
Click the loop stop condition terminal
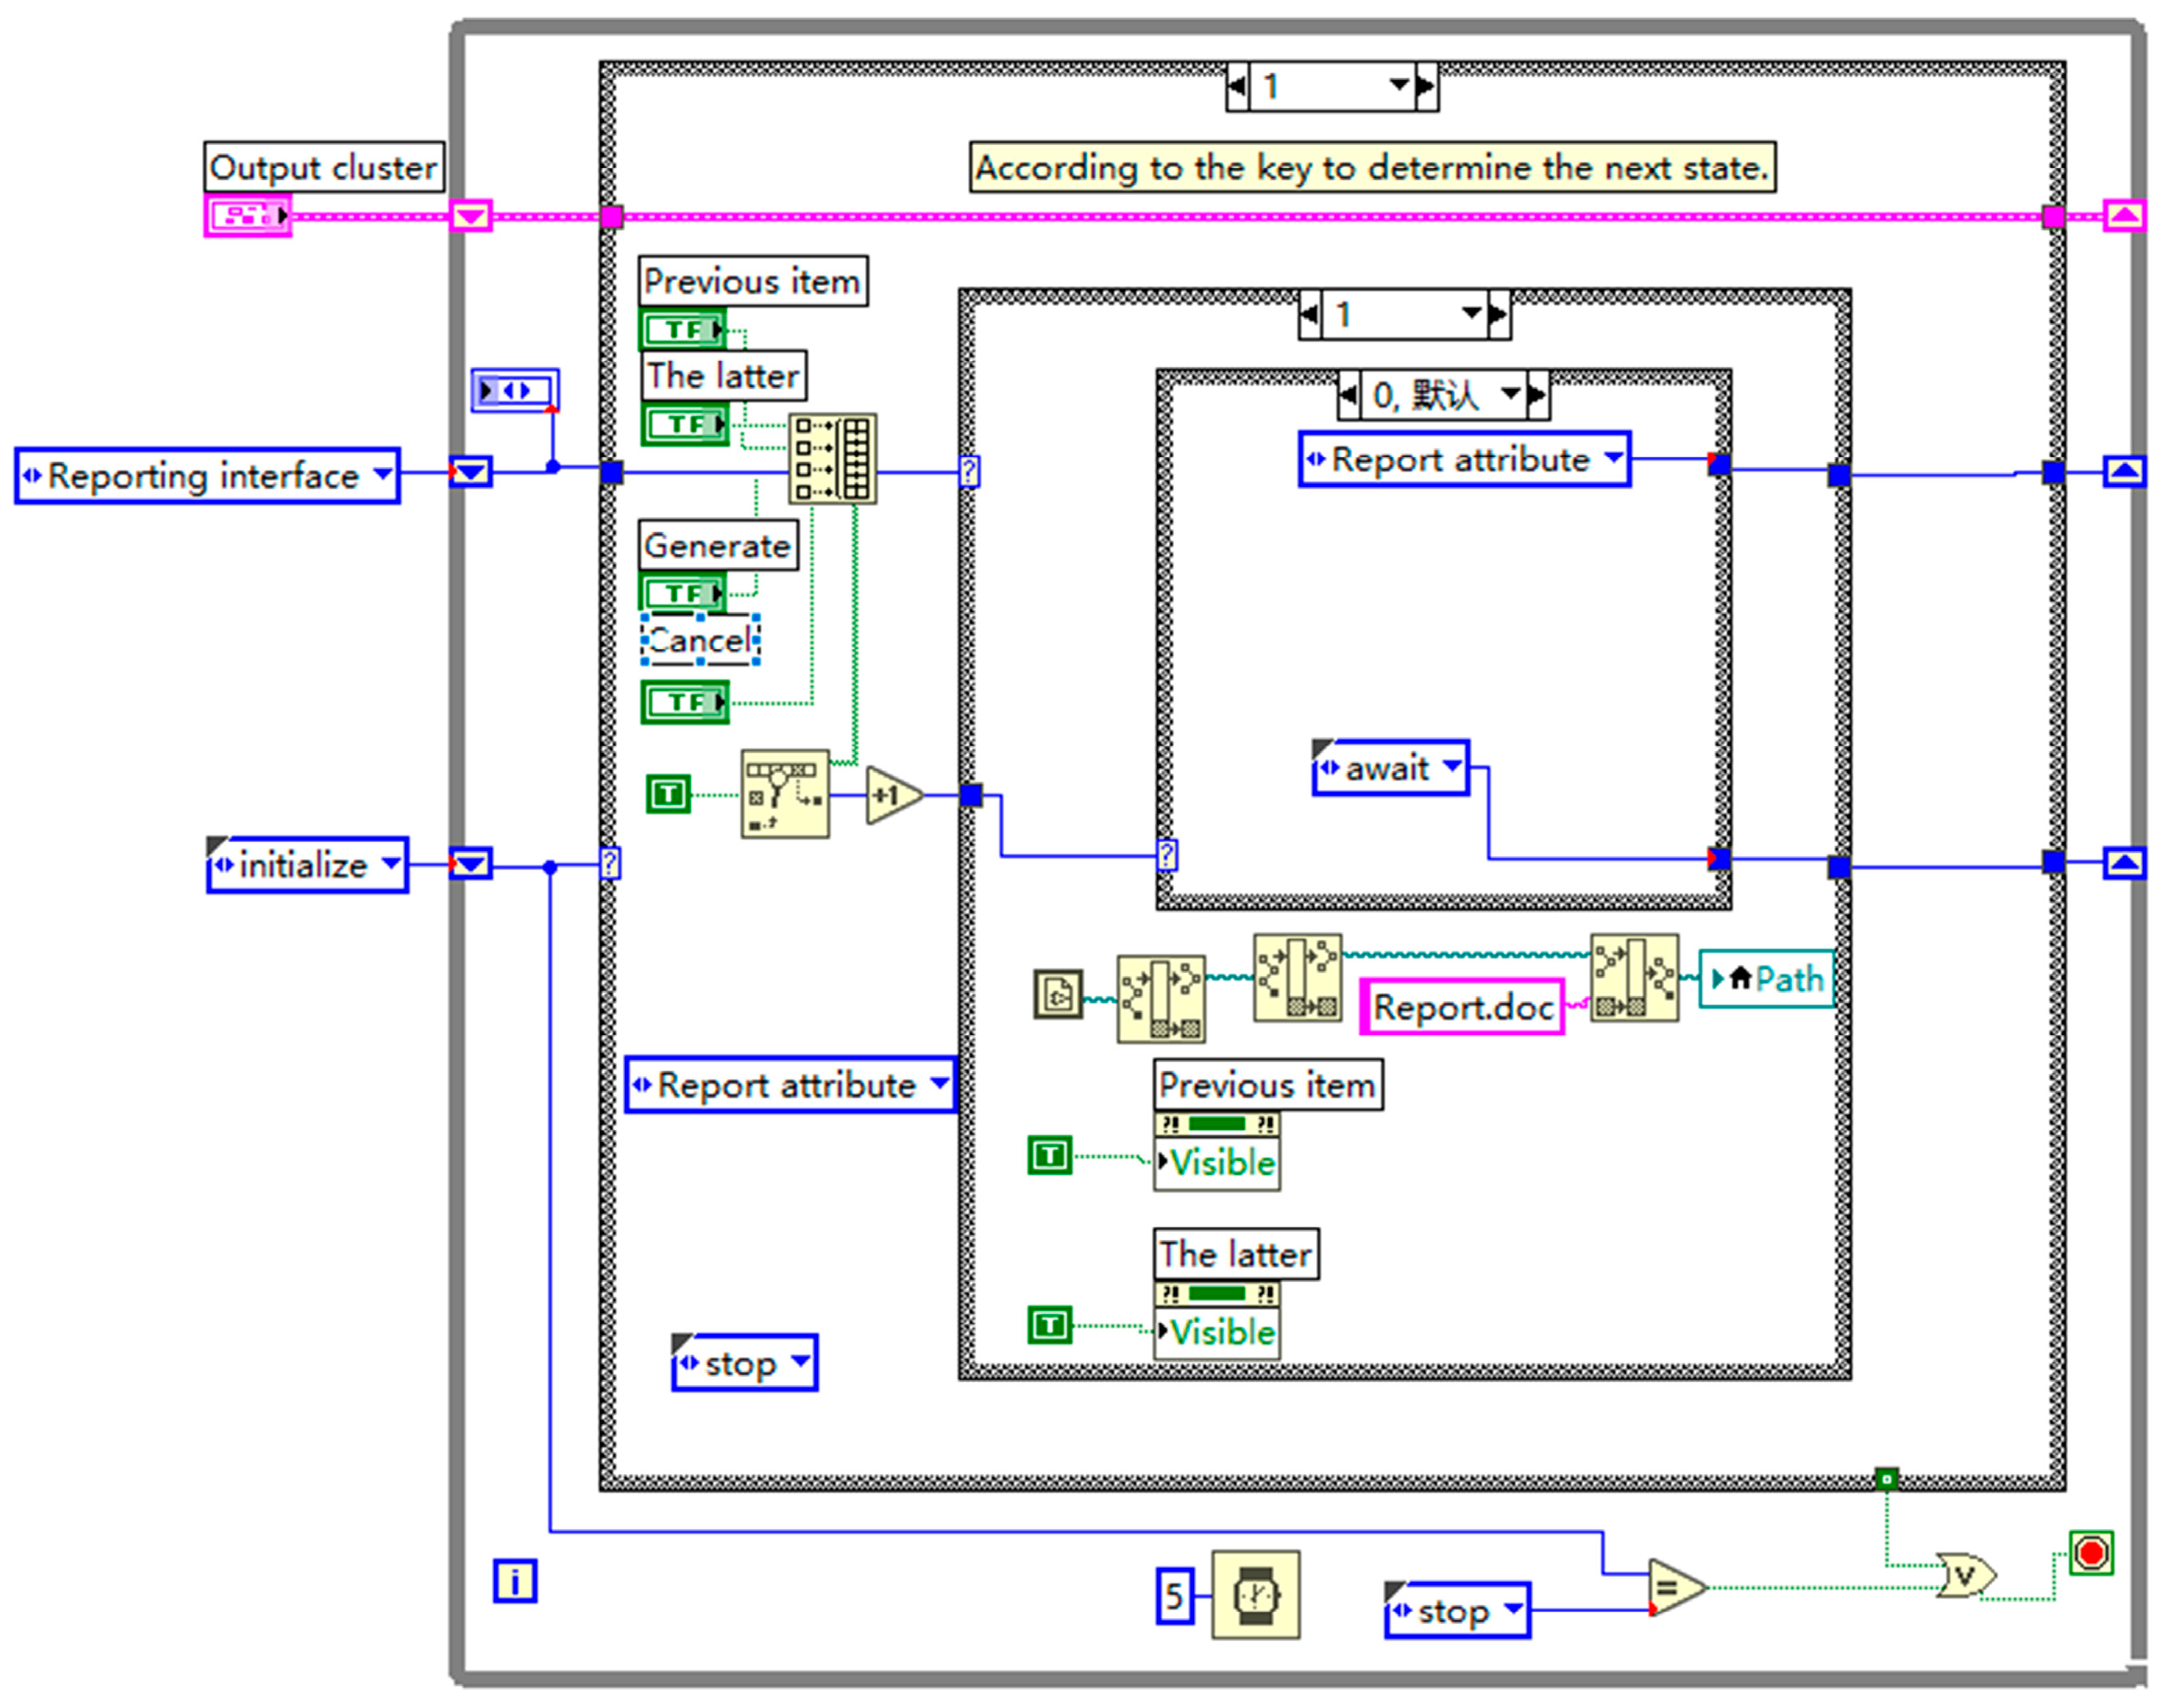tap(2091, 1553)
